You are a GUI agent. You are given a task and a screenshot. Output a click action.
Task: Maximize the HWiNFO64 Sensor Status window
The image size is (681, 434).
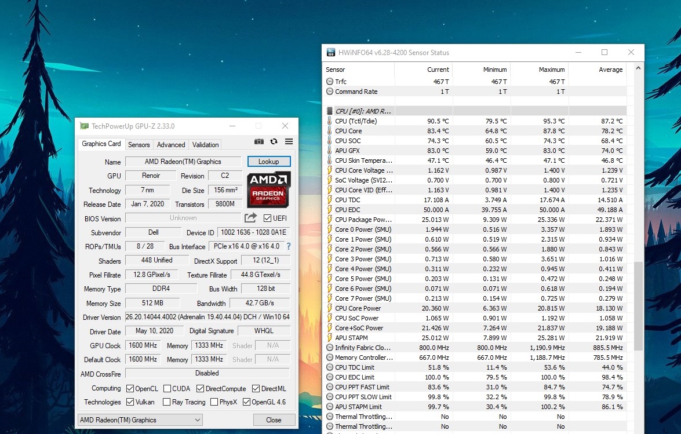click(604, 52)
